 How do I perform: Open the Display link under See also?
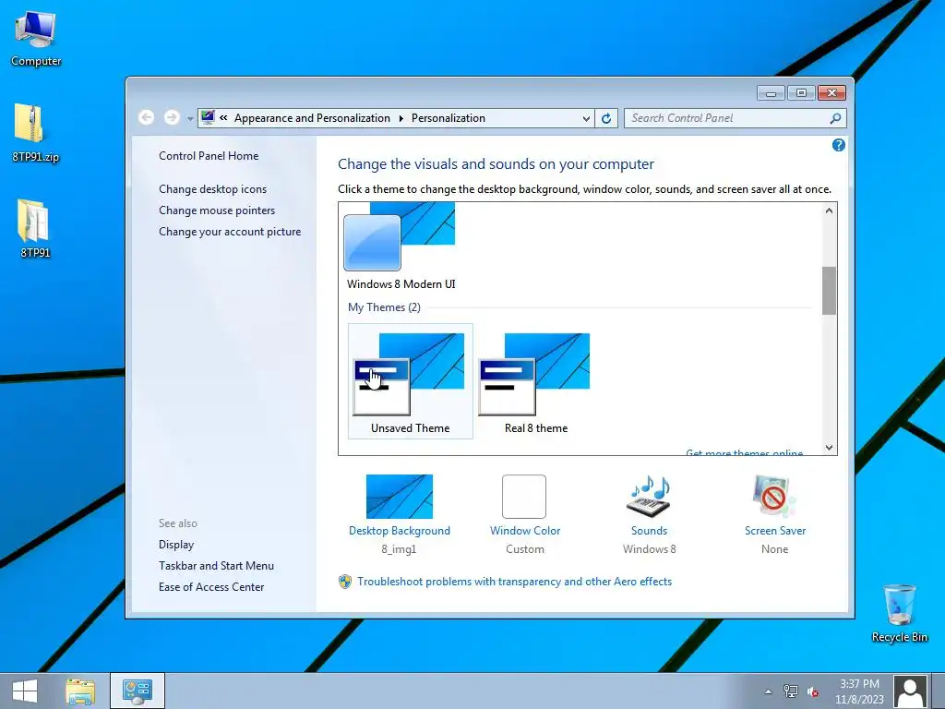point(176,545)
